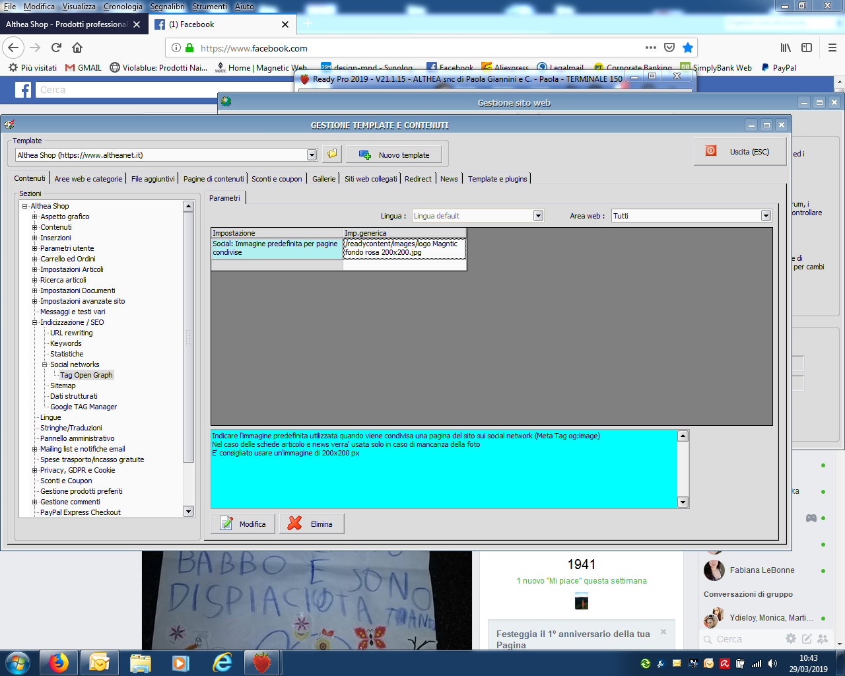Image resolution: width=845 pixels, height=676 pixels.
Task: Switch to Firefox in the taskbar
Action: click(59, 662)
